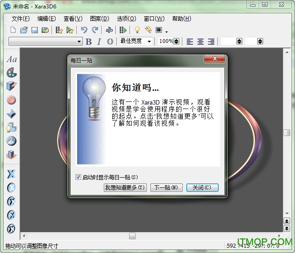Click the vertical scrollbar thumb

287,132
